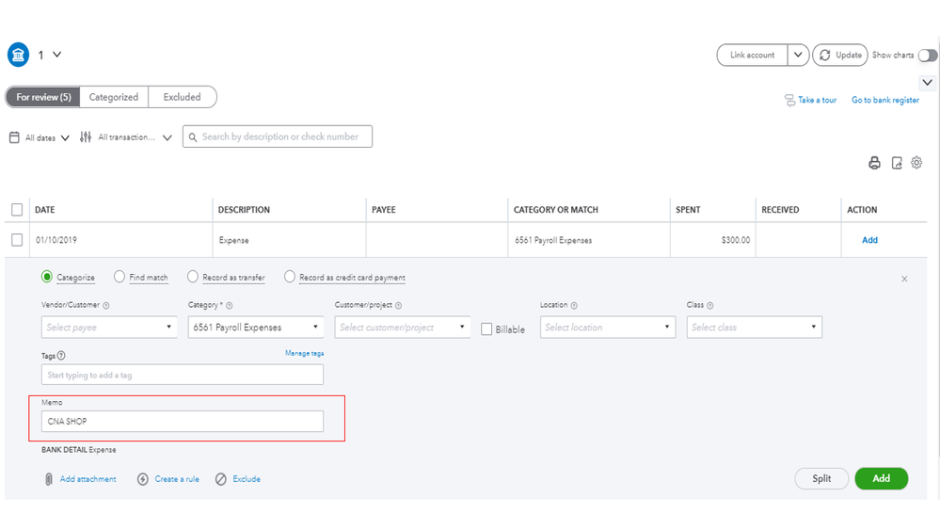Check the Billable checkbox
The width and height of the screenshot is (940, 529).
[486, 329]
